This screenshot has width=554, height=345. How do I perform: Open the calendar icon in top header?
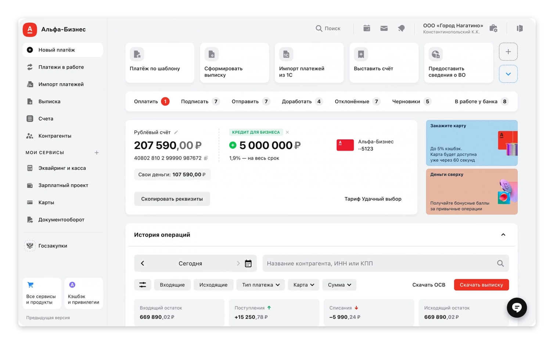pos(367,28)
